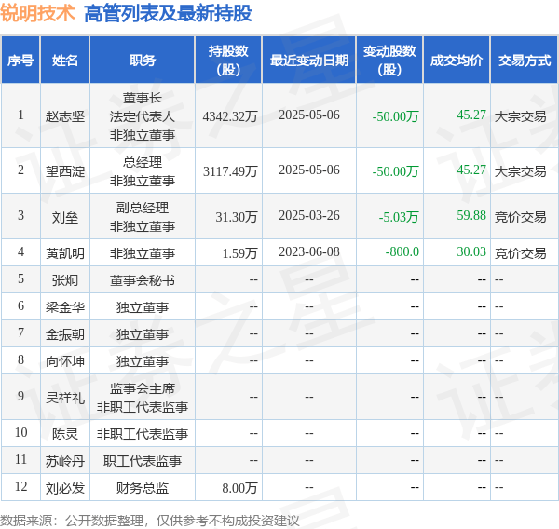Click 董事长 position text

143,98
